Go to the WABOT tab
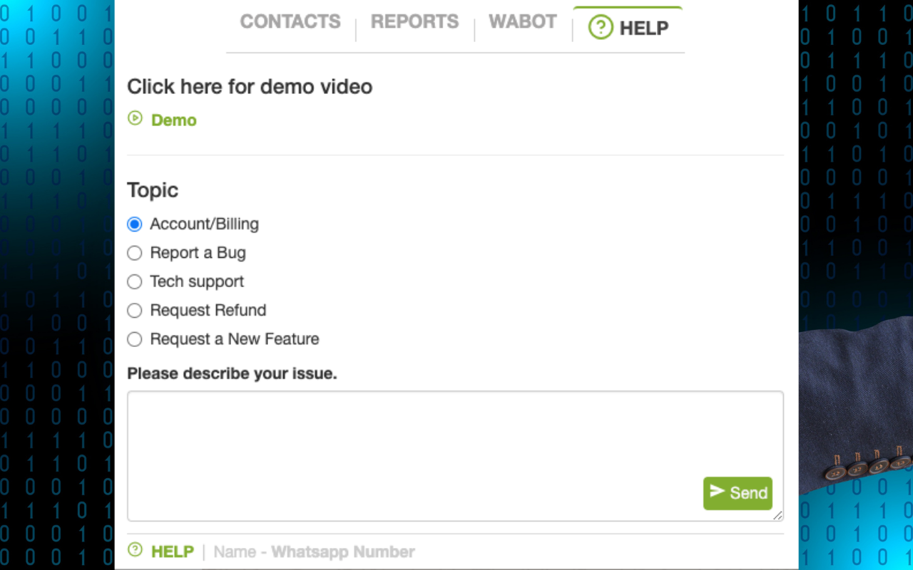 tap(523, 22)
